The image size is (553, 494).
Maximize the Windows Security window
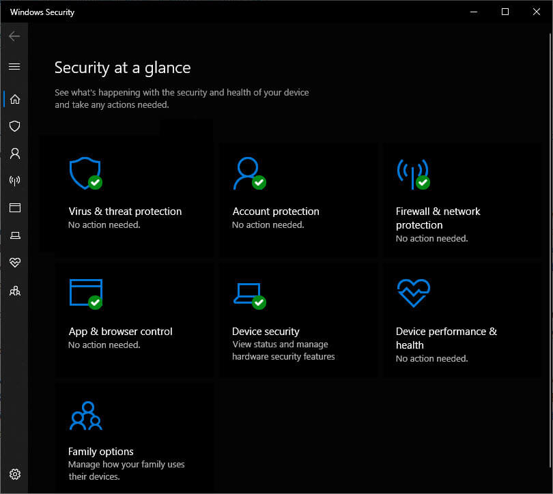click(x=505, y=12)
